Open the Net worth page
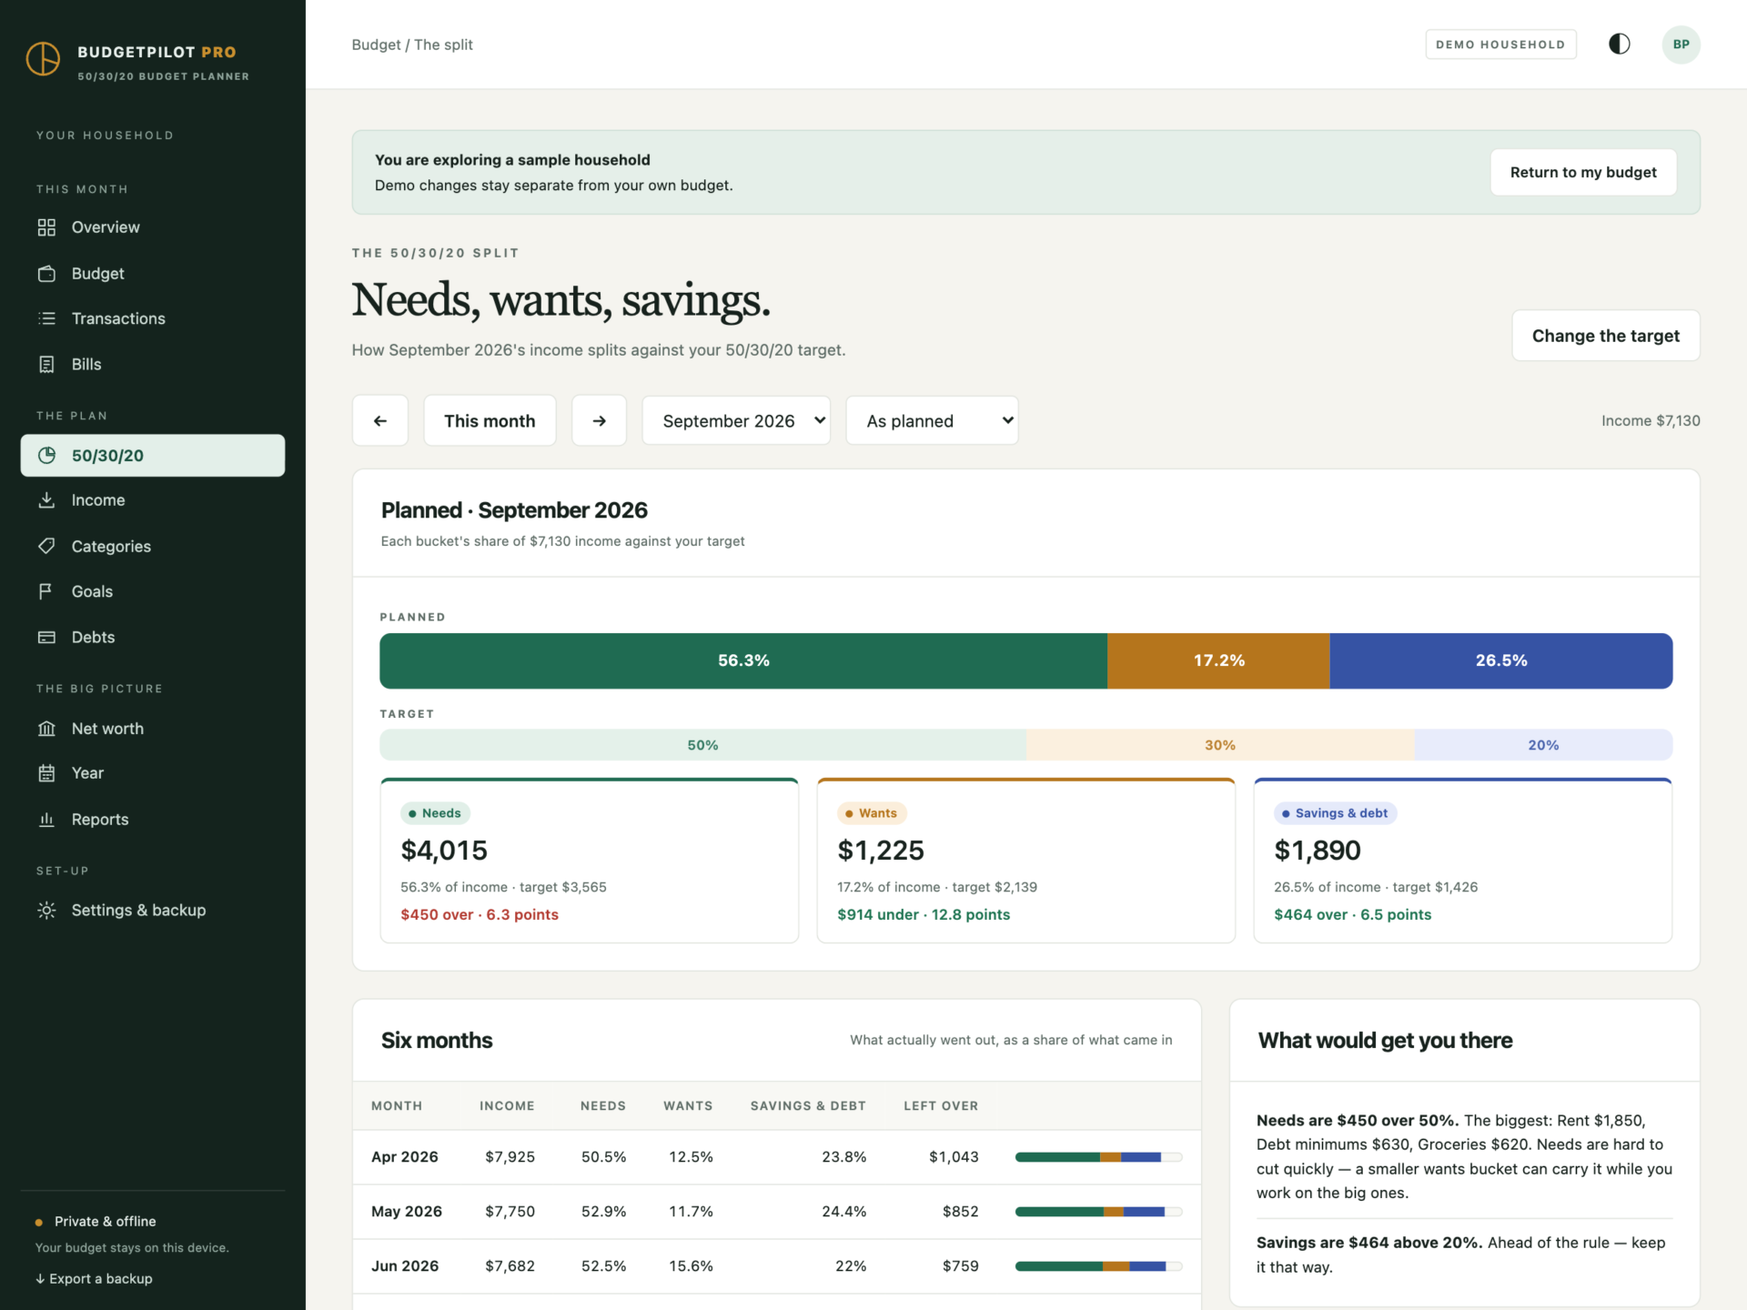This screenshot has width=1747, height=1310. tap(153, 729)
